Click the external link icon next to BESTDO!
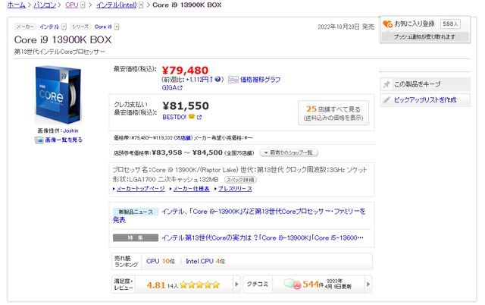Image resolution: width=485 pixels, height=305 pixels. (199, 118)
